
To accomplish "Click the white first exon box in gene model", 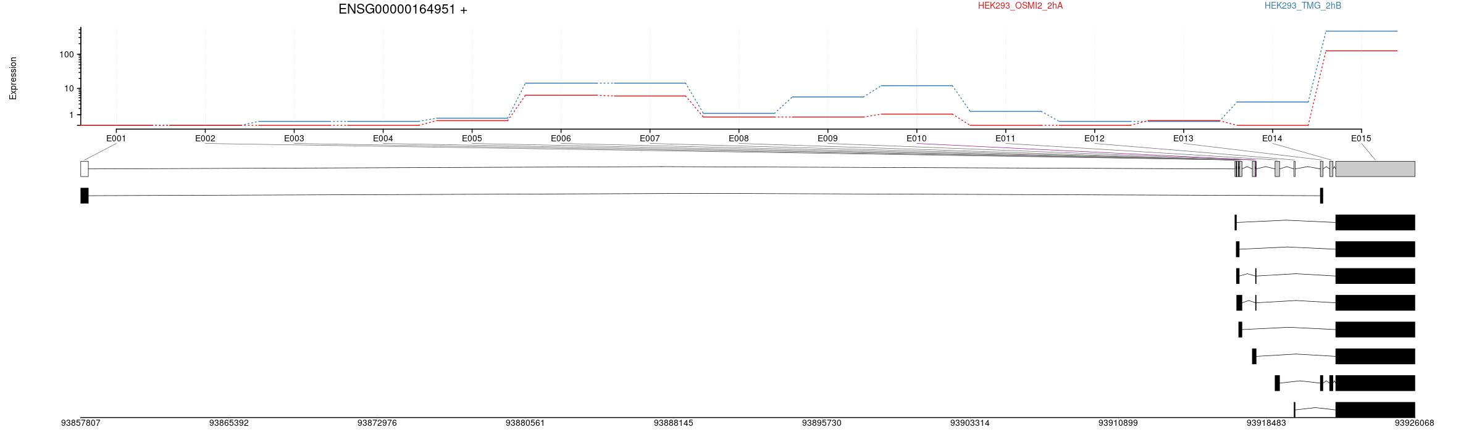I will click(x=85, y=169).
